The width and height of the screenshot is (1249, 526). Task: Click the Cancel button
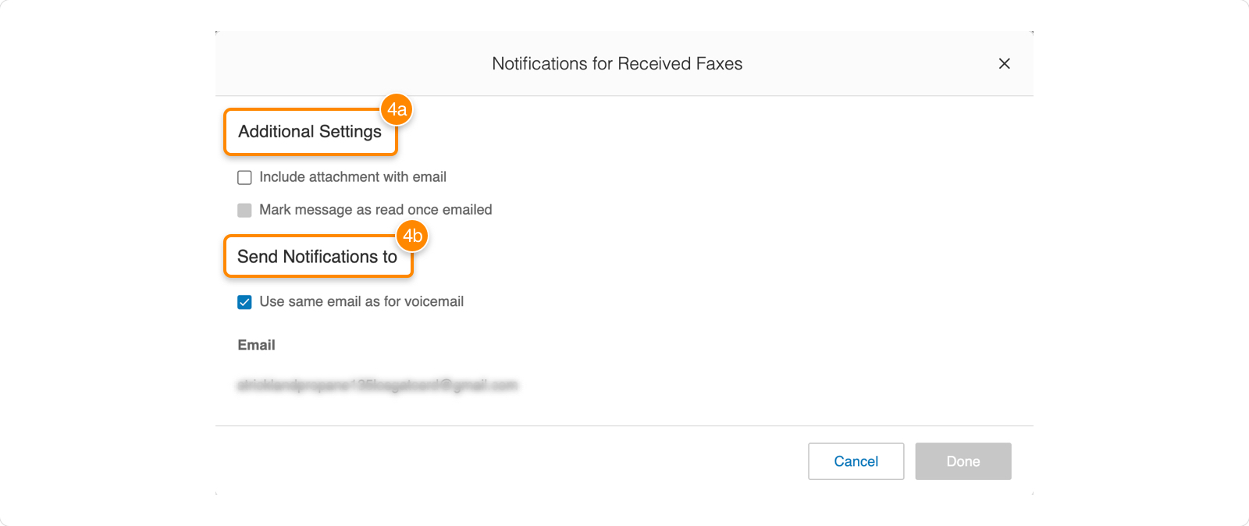coord(856,461)
